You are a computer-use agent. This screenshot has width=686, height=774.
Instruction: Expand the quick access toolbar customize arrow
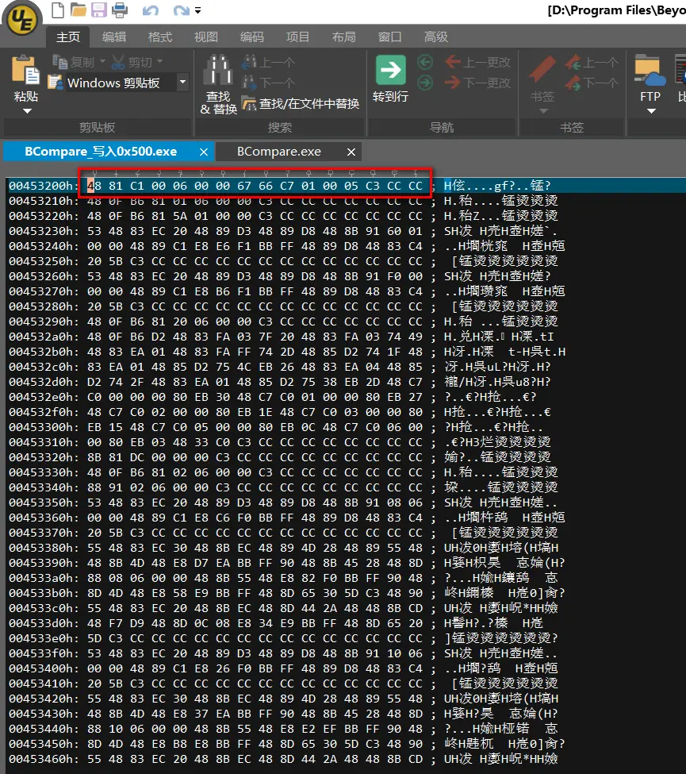[x=197, y=11]
